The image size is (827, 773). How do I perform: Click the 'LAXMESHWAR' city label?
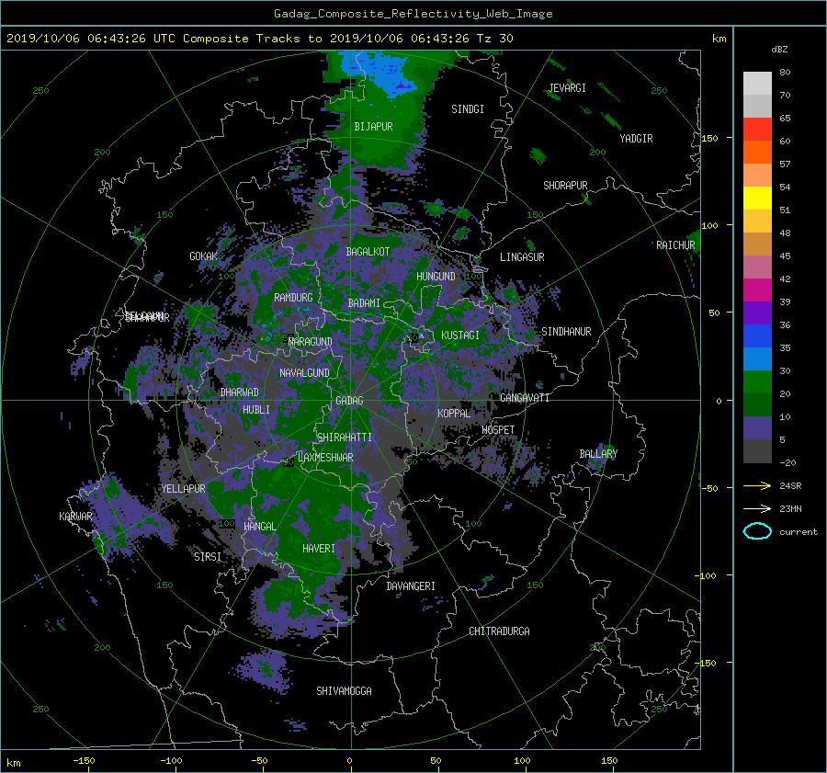[x=325, y=458]
